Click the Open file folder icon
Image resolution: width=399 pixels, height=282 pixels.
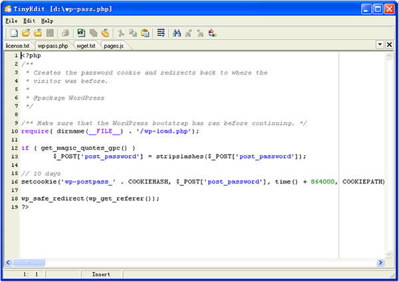tap(26, 33)
